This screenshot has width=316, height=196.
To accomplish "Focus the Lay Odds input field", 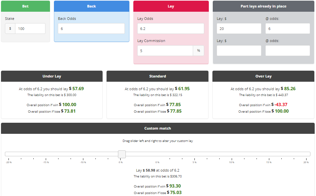I will pyautogui.click(x=171, y=29).
